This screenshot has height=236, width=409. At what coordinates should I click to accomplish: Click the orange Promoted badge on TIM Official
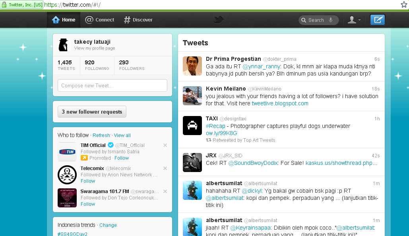pos(84,158)
